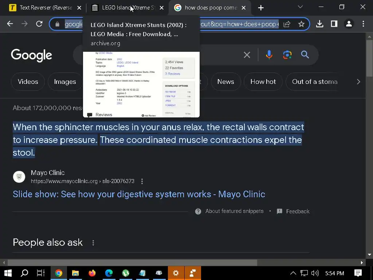373x280 pixels.
Task: Open a new browser tab
Action: click(261, 8)
